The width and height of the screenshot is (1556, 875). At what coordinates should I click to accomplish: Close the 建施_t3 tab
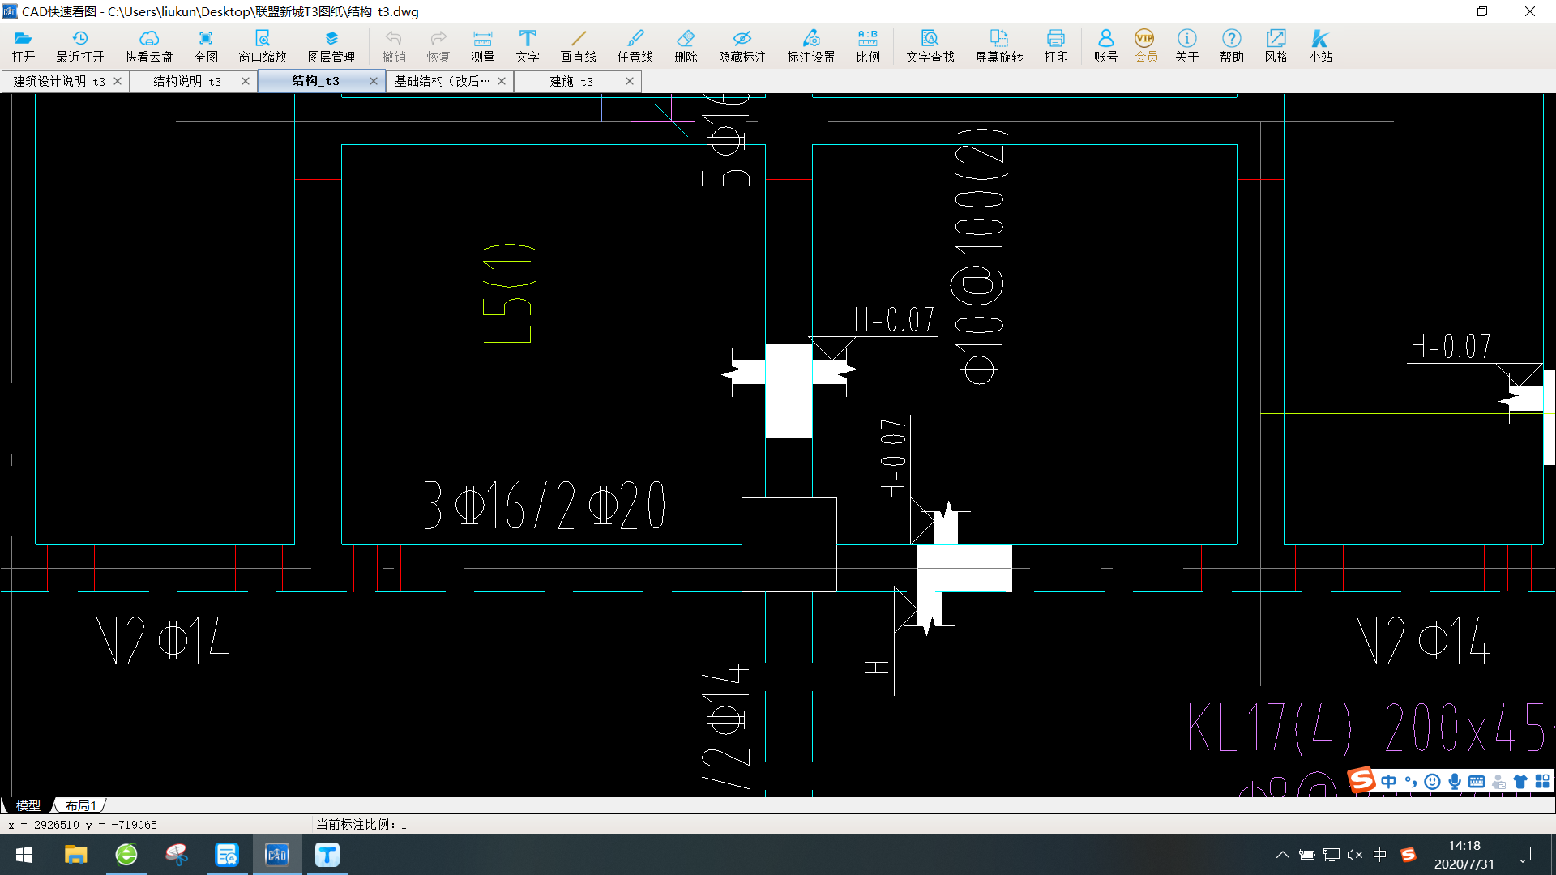tap(630, 81)
